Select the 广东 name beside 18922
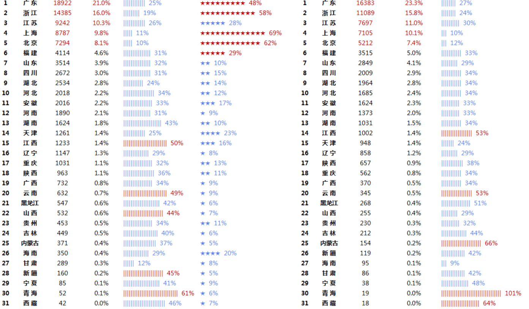 [x=30, y=3]
